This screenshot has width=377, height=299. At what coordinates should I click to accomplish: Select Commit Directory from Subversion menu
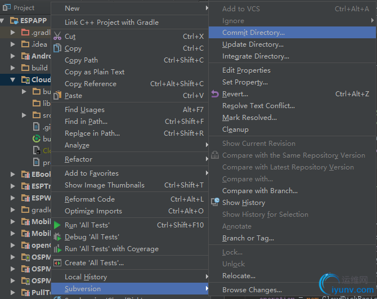click(x=253, y=33)
